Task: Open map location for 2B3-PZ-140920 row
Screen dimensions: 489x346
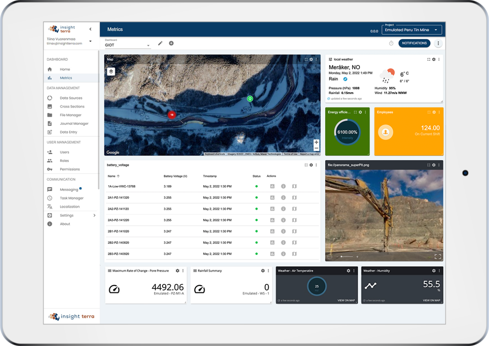Action: pos(294,254)
